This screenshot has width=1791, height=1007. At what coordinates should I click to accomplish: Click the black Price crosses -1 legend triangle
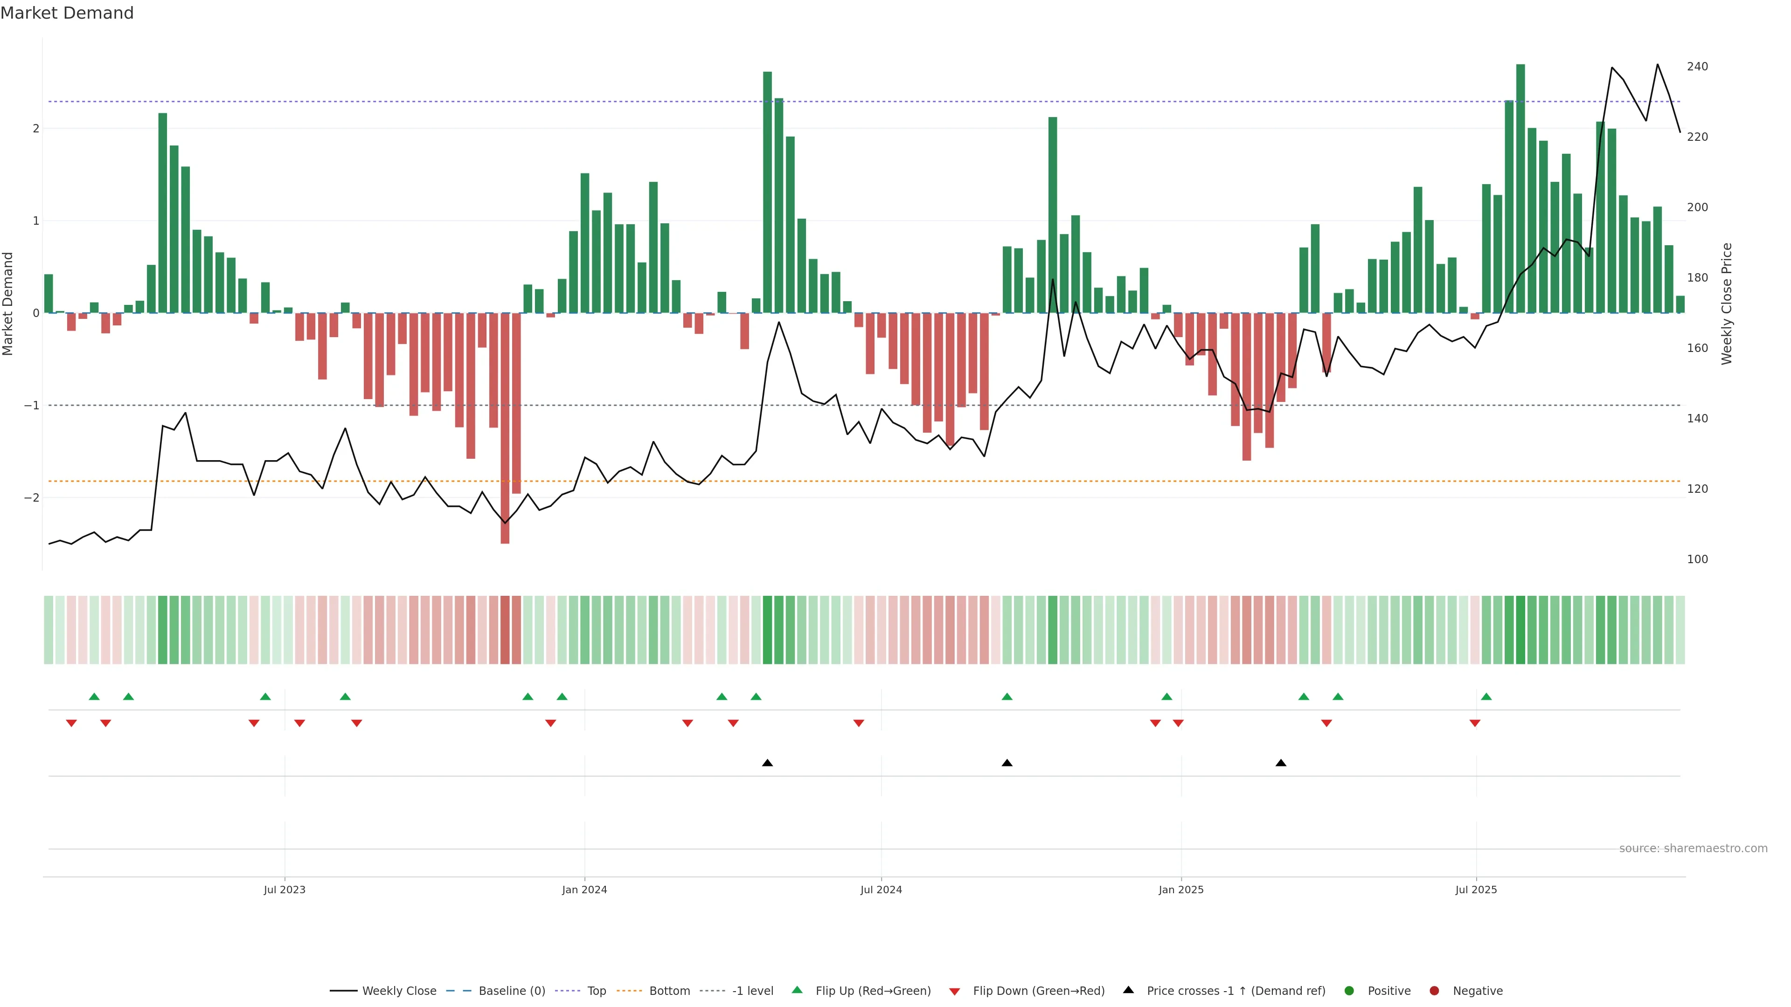pyautogui.click(x=1128, y=990)
